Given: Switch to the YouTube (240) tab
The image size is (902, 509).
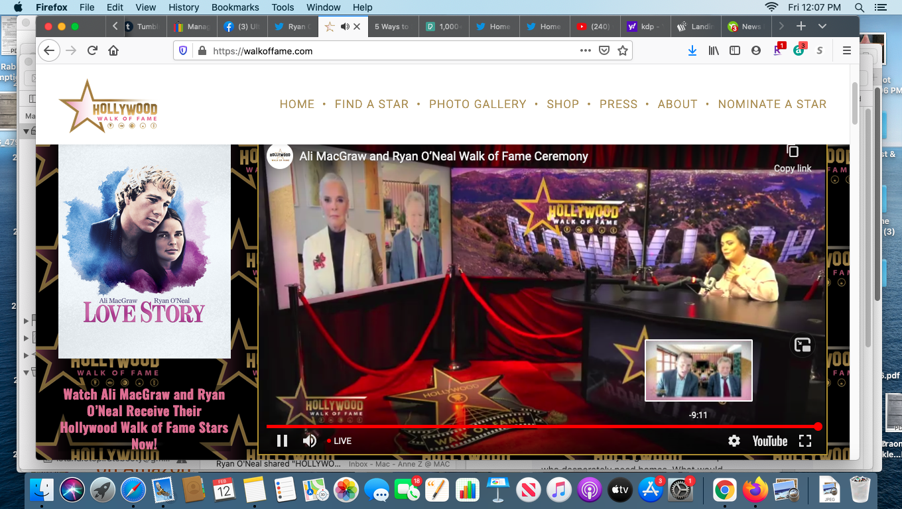Looking at the screenshot, I should coord(594,27).
